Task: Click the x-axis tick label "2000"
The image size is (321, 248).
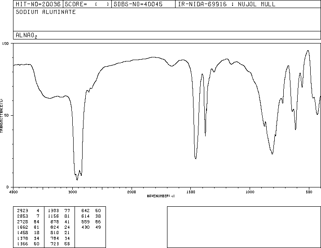Action: pyautogui.click(x=132, y=192)
